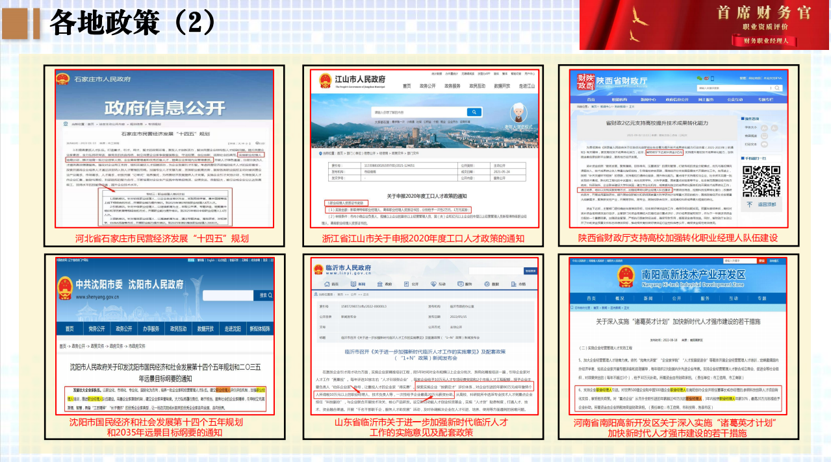Click the national emblem on the Jiangshan site

pos(324,82)
